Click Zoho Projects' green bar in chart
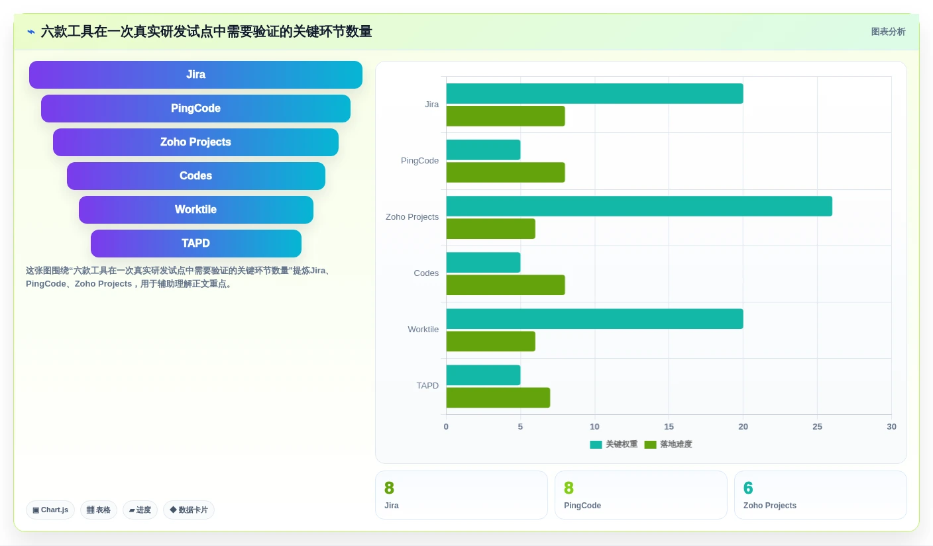933x546 pixels. coord(490,228)
